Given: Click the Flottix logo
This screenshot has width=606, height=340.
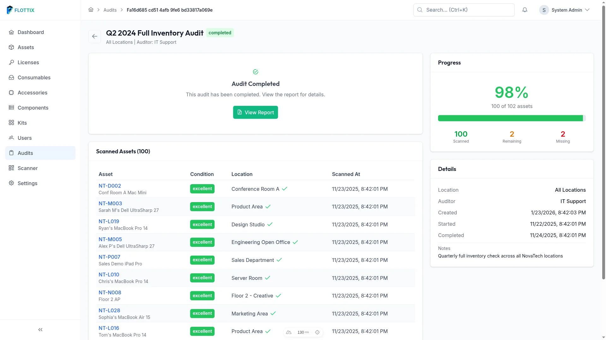Looking at the screenshot, I should 21,10.
